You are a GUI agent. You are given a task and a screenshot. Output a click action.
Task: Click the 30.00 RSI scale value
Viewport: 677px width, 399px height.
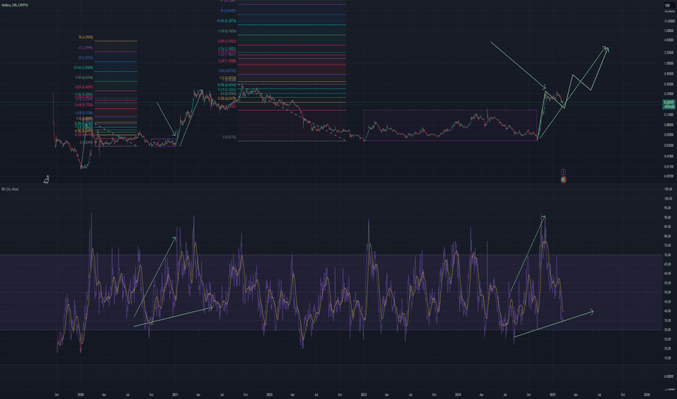point(668,330)
